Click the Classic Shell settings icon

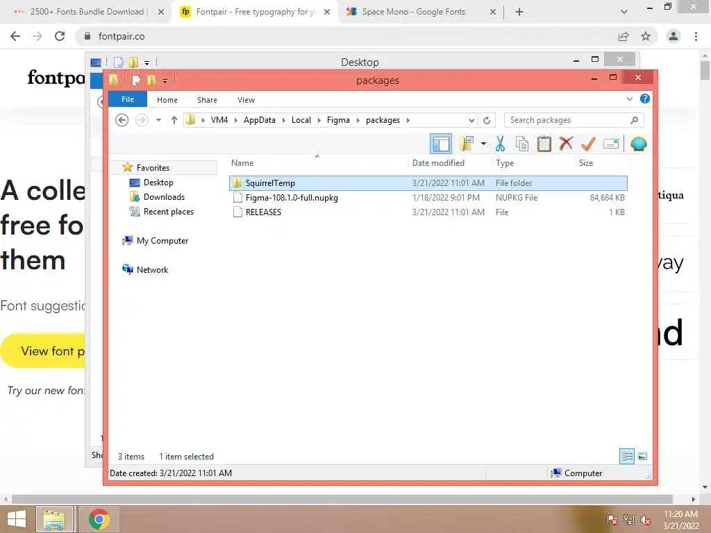pyautogui.click(x=639, y=144)
